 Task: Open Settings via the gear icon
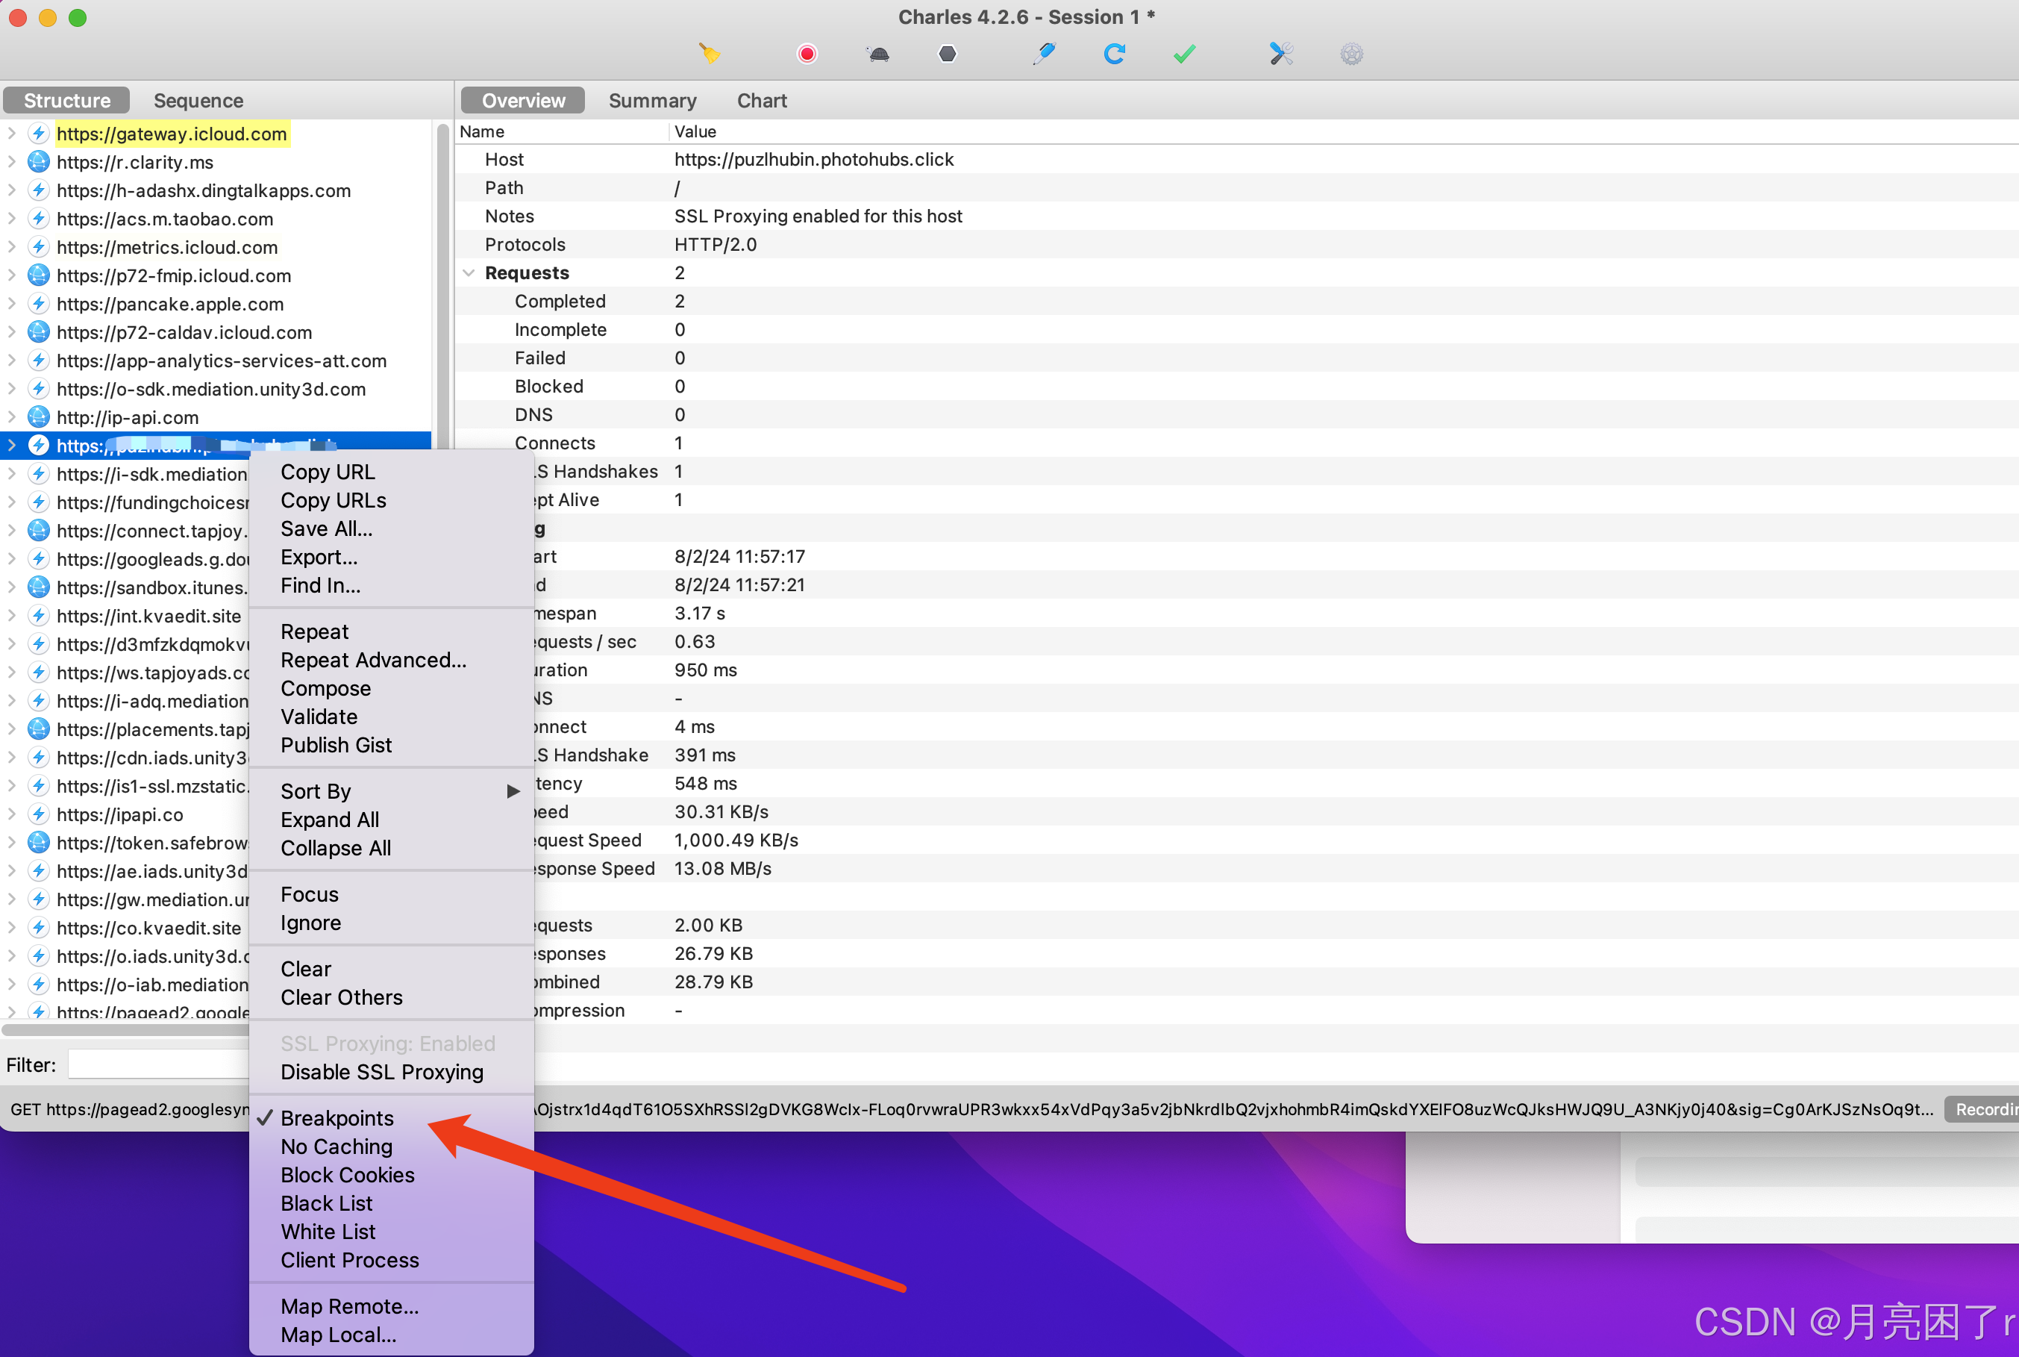click(1351, 54)
